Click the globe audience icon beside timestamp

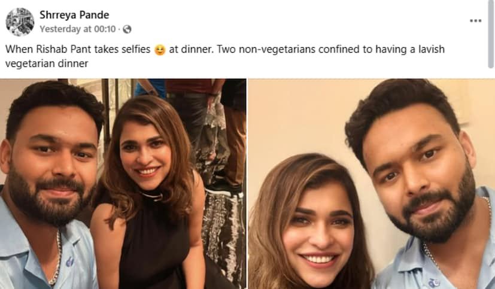tap(127, 29)
